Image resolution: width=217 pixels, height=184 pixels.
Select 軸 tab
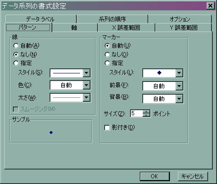coord(74,28)
